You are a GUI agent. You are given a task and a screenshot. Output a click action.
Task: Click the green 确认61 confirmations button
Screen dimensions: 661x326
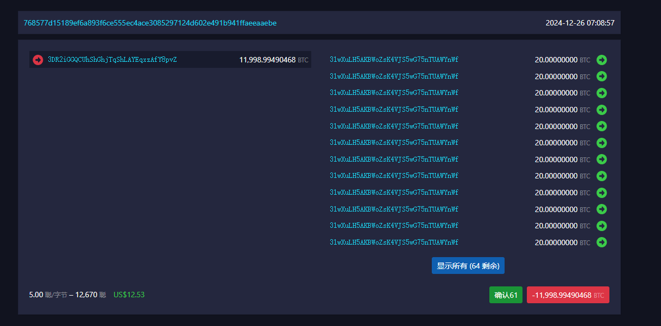tap(506, 295)
